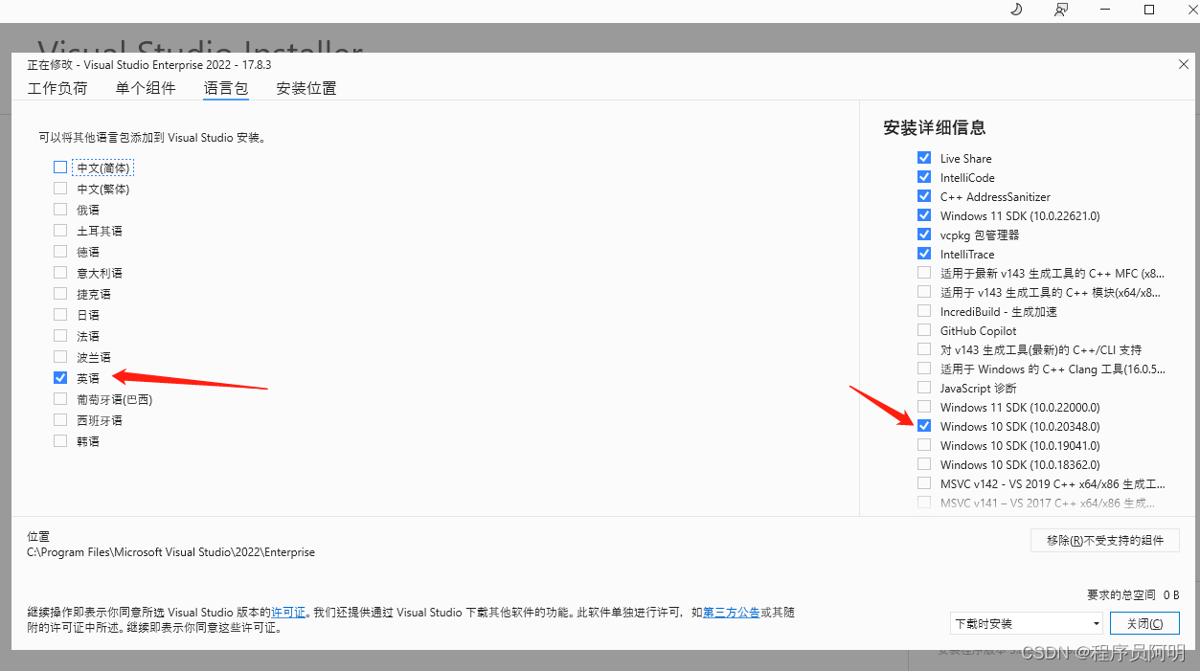1200x671 pixels.
Task: Select the 语言包 tab
Action: click(226, 88)
